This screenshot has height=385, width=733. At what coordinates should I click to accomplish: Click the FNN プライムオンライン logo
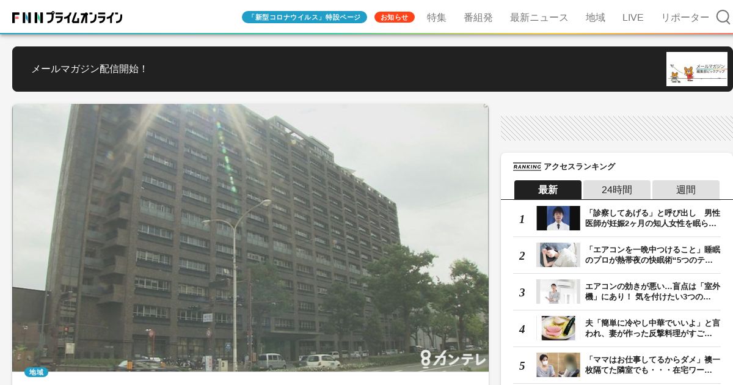67,18
